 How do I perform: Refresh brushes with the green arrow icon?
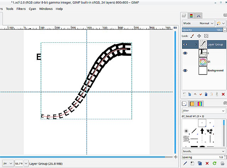pos(215,163)
